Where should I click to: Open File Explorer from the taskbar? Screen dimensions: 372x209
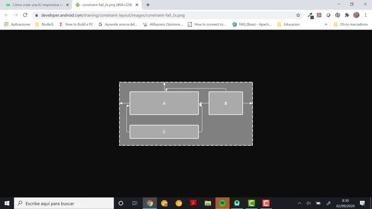click(x=208, y=203)
